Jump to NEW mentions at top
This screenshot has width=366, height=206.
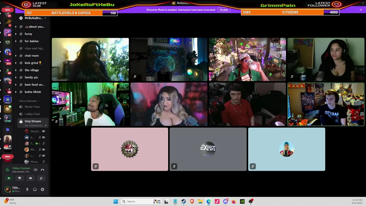pos(8,10)
